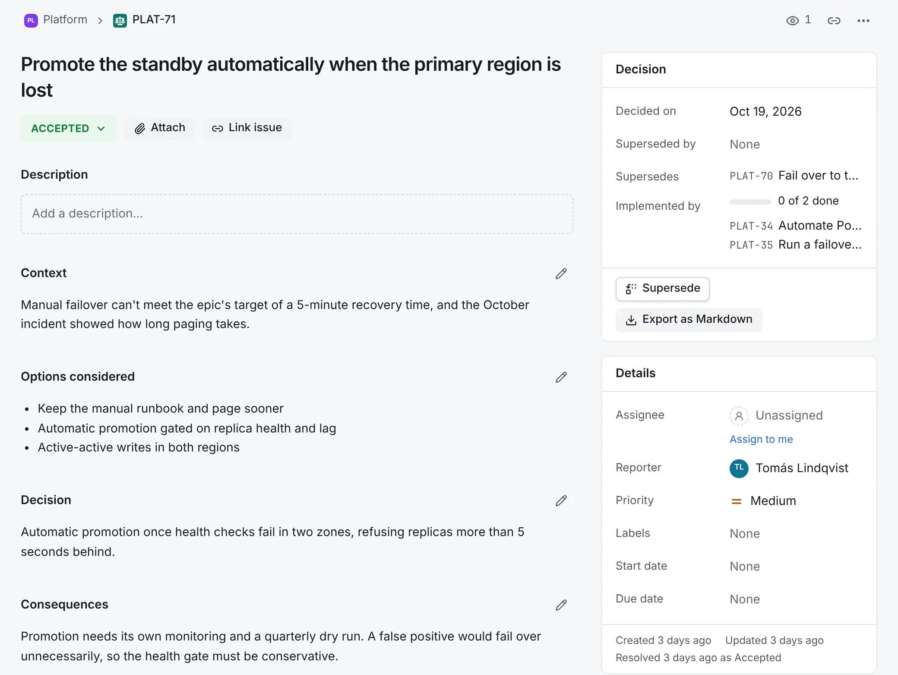Click the Supersede button

tap(662, 289)
